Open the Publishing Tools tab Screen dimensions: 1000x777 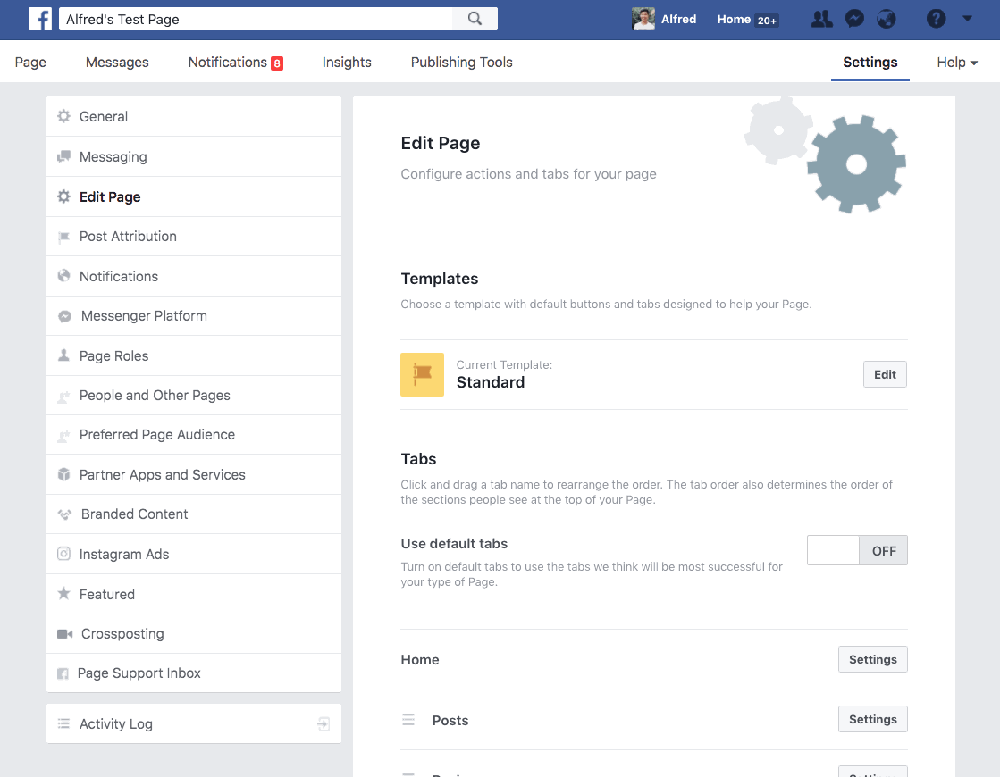point(462,63)
